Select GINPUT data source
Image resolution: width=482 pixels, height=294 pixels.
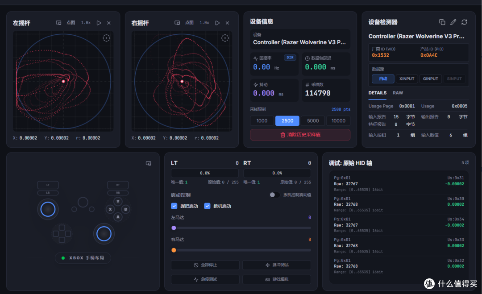coord(430,79)
